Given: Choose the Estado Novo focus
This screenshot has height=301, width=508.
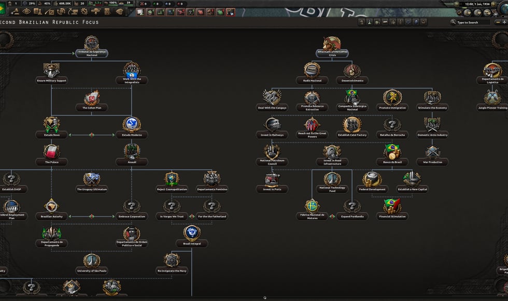Looking at the screenshot, I should [x=51, y=128].
